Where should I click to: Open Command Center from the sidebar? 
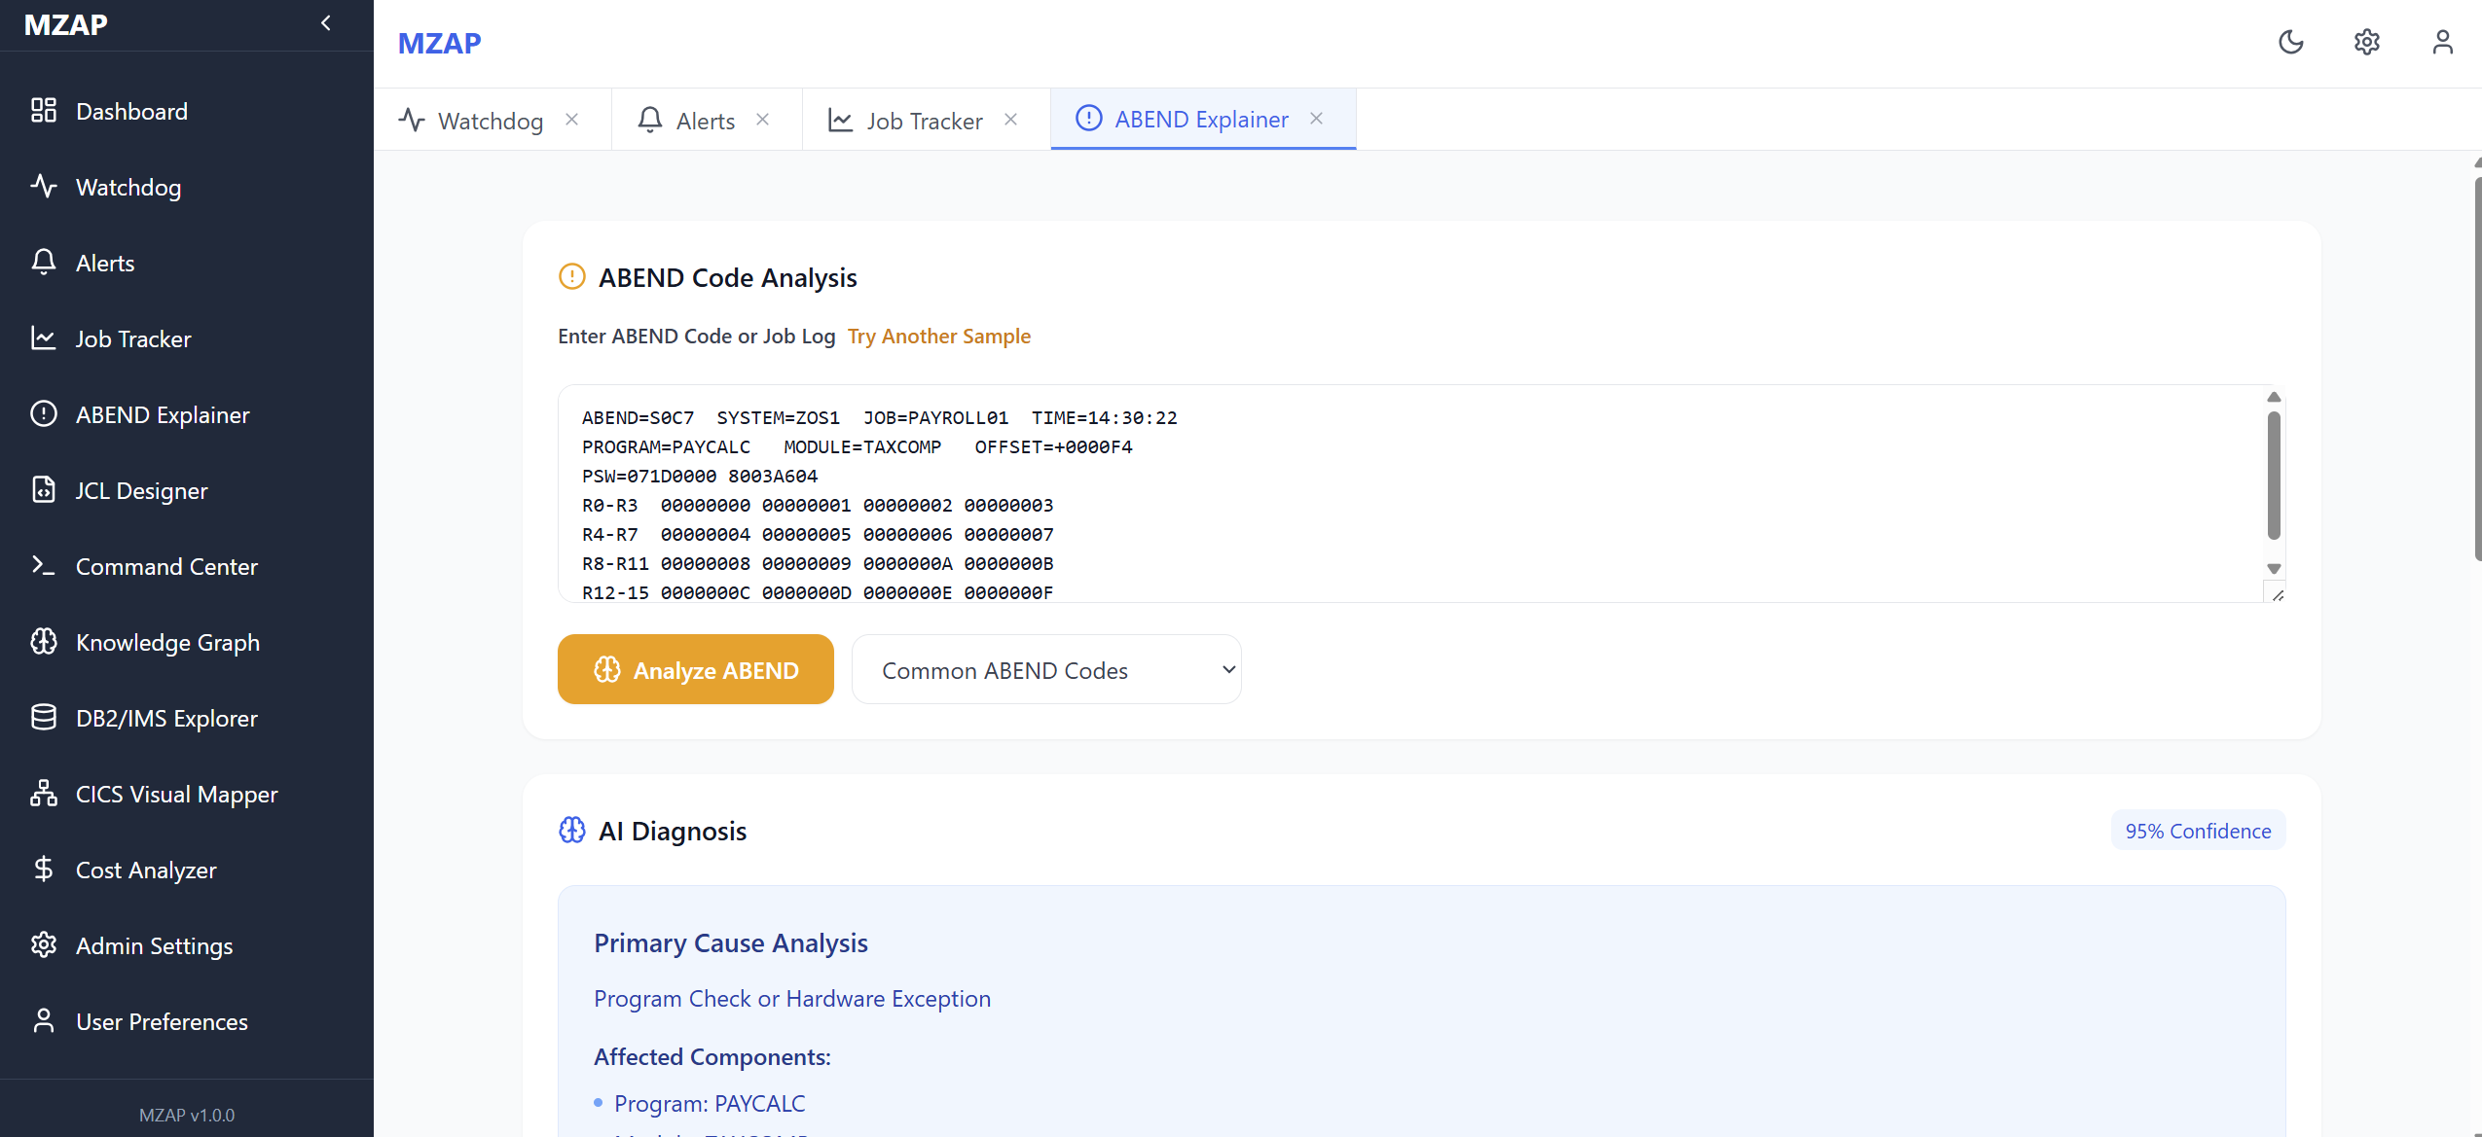coord(166,567)
